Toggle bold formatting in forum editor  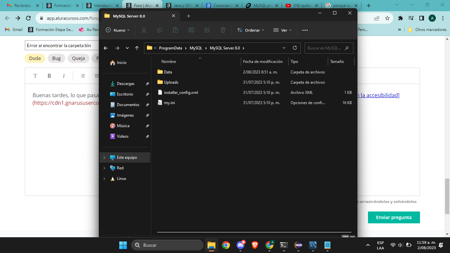click(x=49, y=76)
